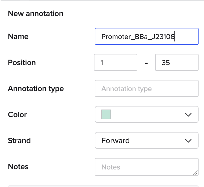Click the "Color" field label
This screenshot has height=187, width=204.
coord(17,115)
